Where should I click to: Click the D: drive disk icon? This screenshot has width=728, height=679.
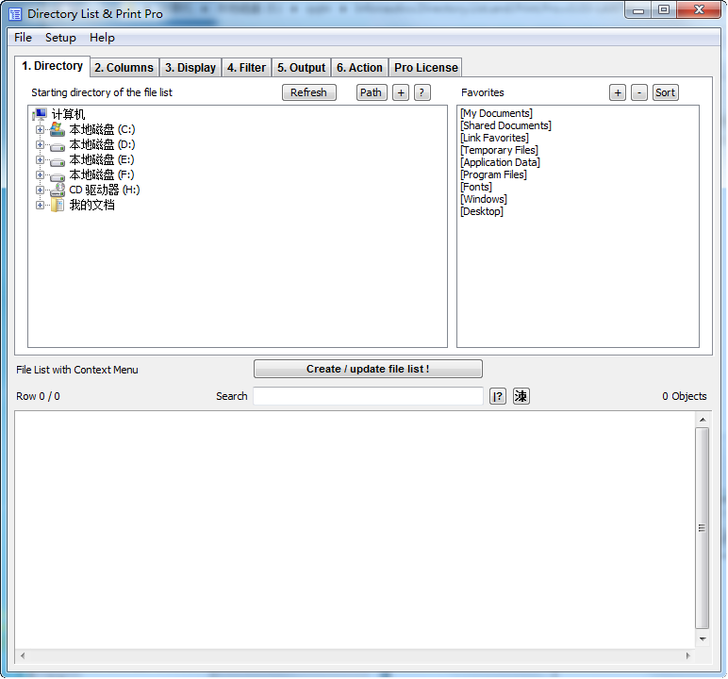[58, 147]
